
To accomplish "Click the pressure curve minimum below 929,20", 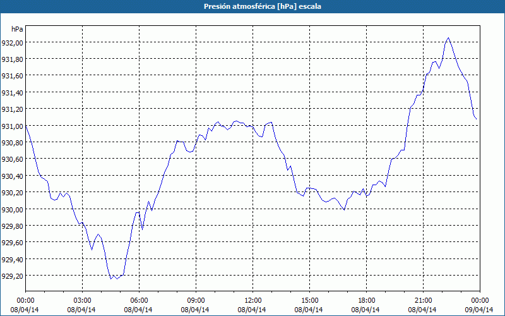I will tap(117, 278).
